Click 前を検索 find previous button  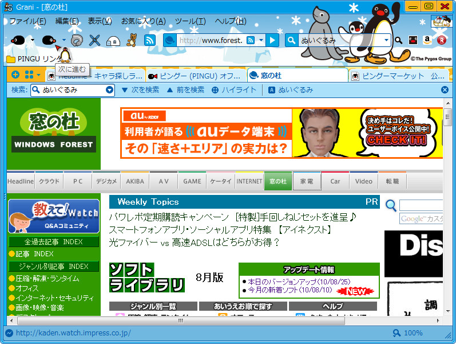[185, 90]
